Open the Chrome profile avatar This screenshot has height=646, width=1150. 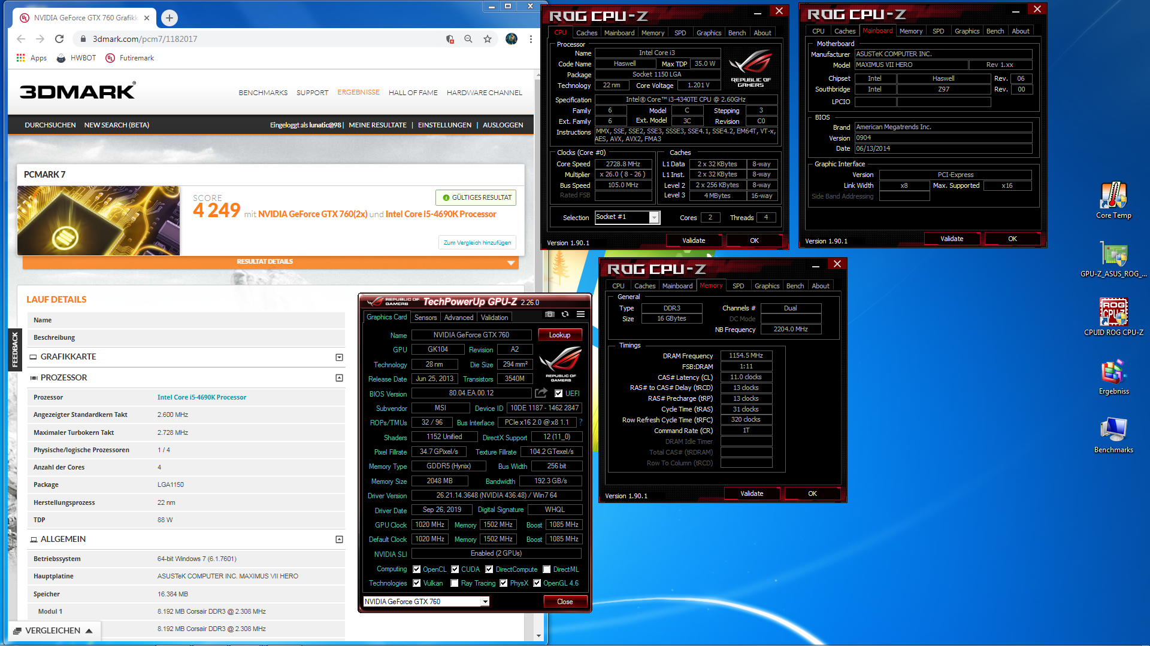pos(512,39)
